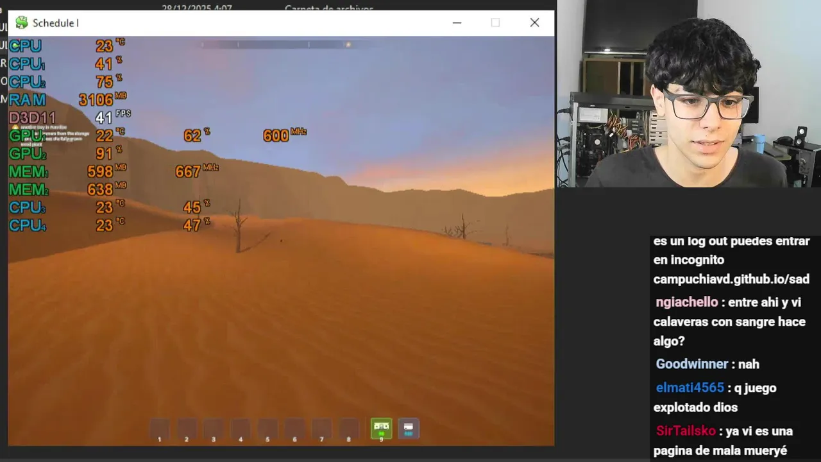Viewport: 821px width, 462px height.
Task: Open the campuchiavd.github.io/sad link in chat
Action: point(731,279)
